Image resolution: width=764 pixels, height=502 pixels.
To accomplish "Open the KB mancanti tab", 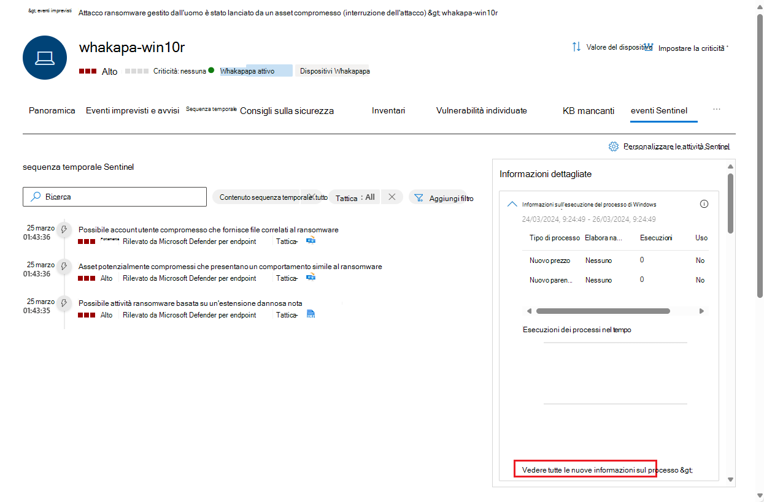I will click(x=588, y=111).
